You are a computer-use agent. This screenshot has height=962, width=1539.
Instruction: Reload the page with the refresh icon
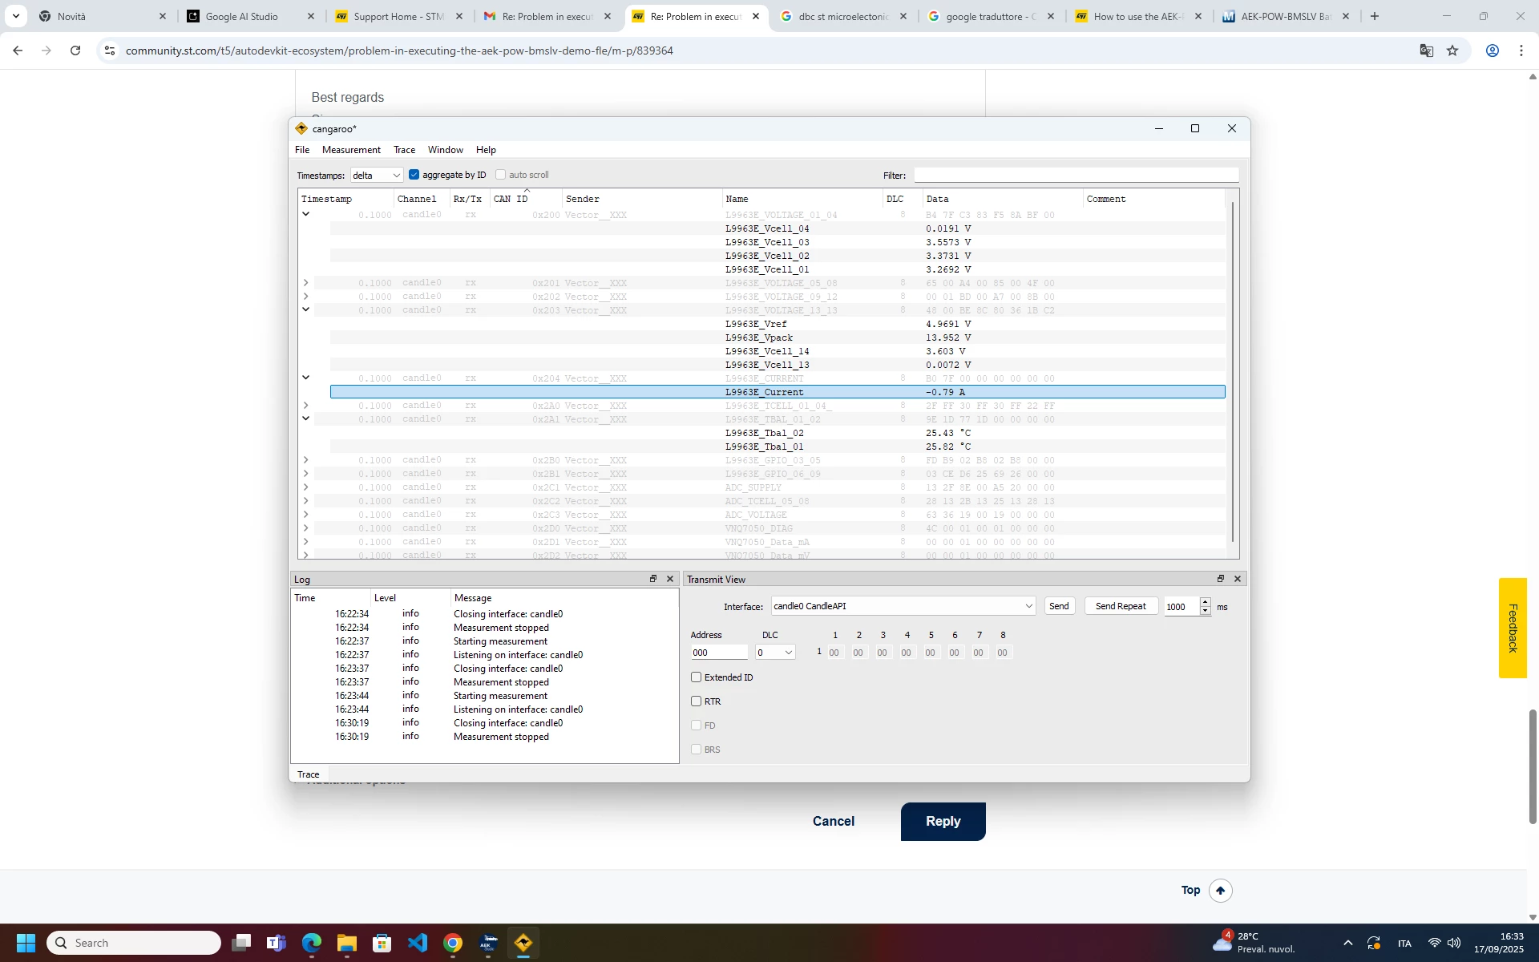[x=75, y=51]
